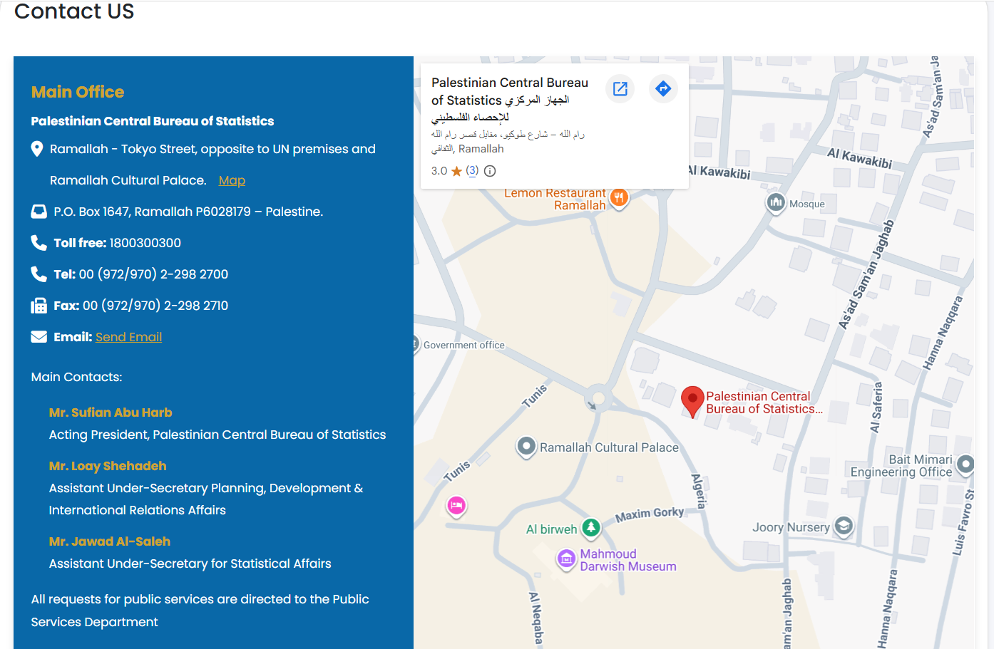
Task: Click the Contact US page heading
Action: click(x=74, y=11)
